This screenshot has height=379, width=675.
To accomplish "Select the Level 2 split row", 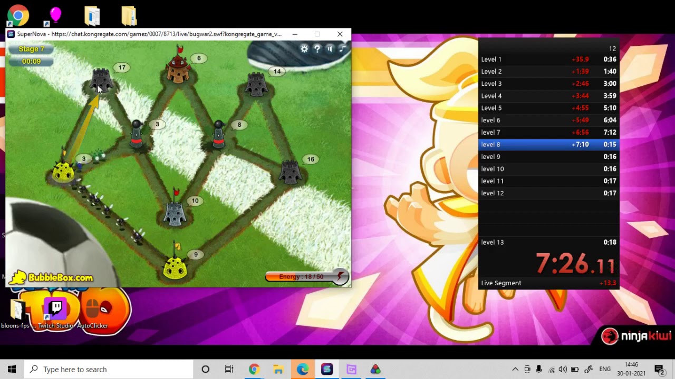I will [548, 72].
